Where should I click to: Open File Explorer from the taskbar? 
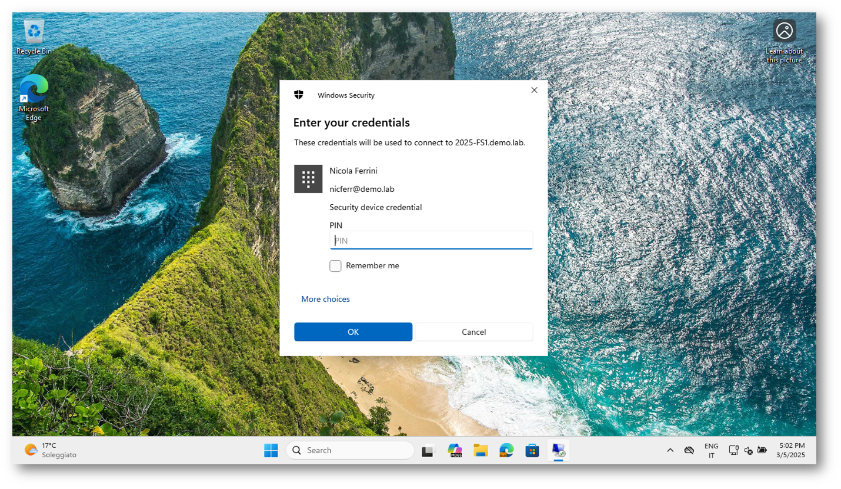[480, 451]
